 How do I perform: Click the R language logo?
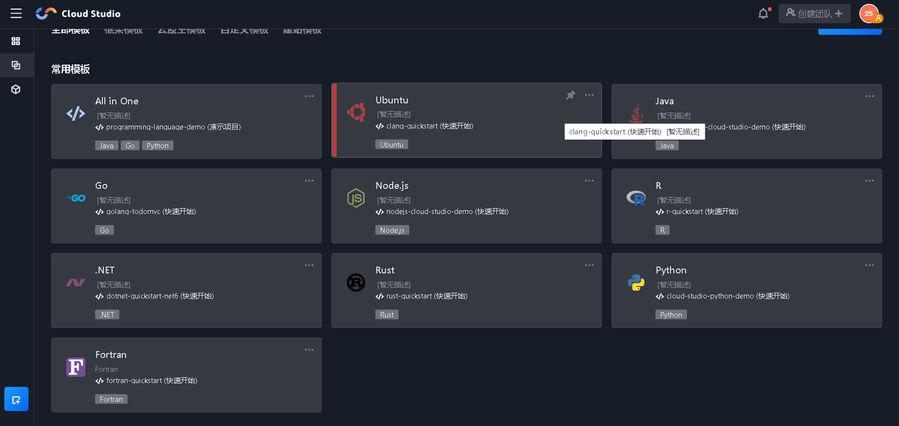pos(636,198)
